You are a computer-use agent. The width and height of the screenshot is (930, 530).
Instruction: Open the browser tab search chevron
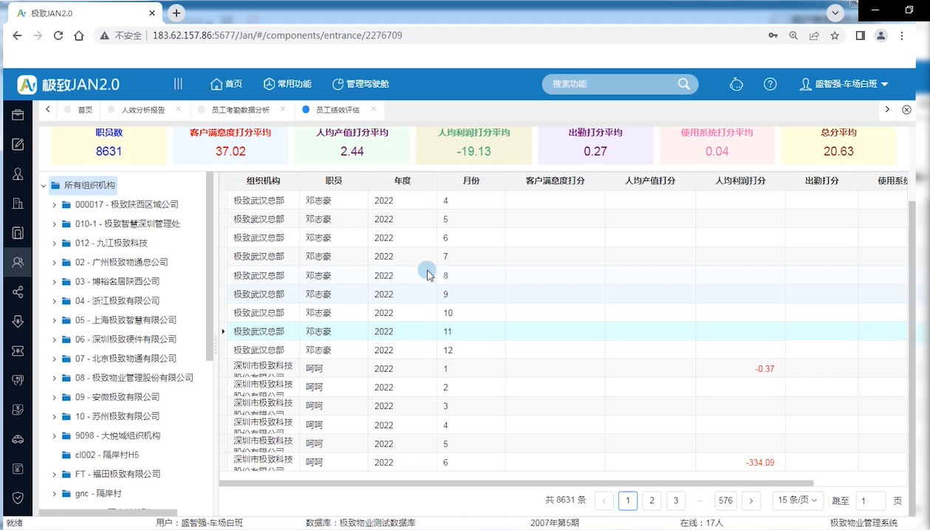point(836,13)
